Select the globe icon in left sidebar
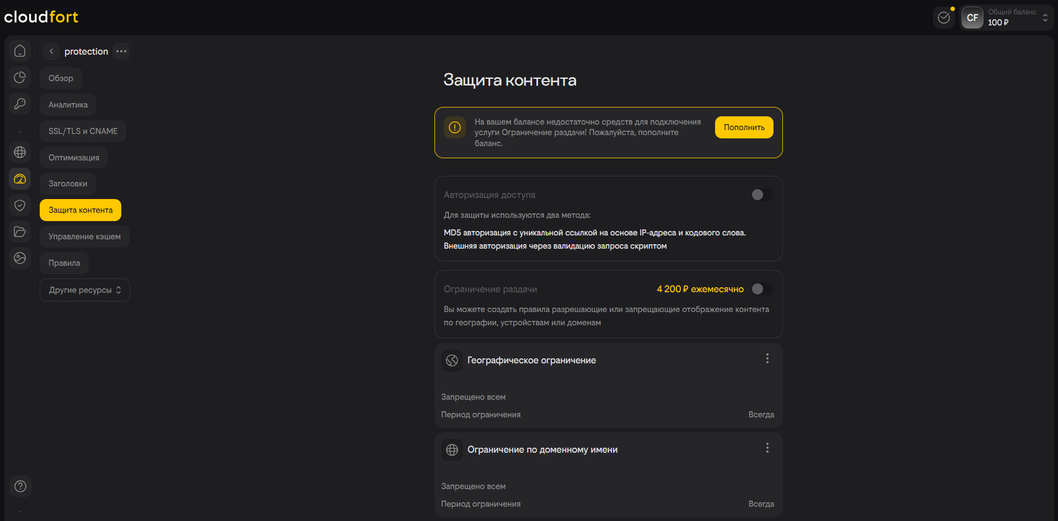The width and height of the screenshot is (1058, 521). (20, 152)
